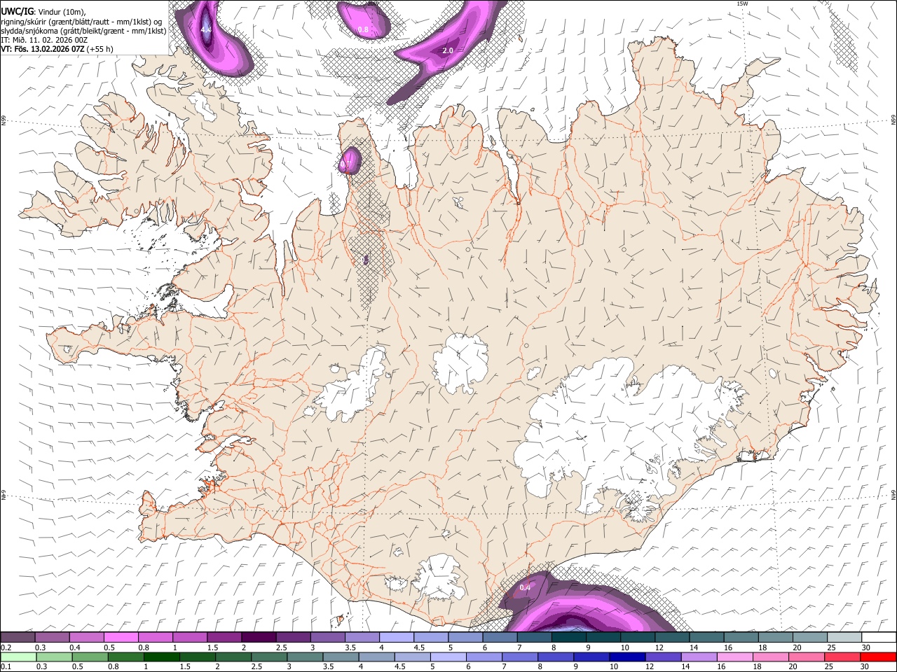897x672 pixels.
Task: Select the light pink swatch between 16 and 18
Action: point(734,657)
